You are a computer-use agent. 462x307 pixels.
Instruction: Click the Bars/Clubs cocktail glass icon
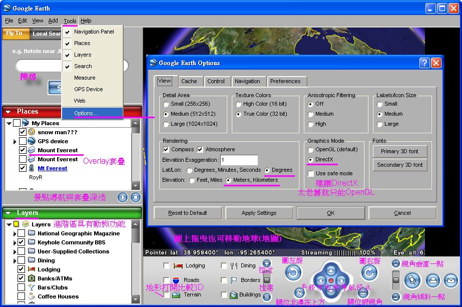[x=32, y=287]
